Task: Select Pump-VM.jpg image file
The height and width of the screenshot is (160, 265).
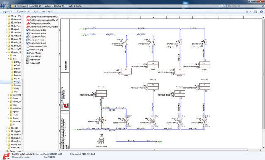Action: tap(34, 53)
